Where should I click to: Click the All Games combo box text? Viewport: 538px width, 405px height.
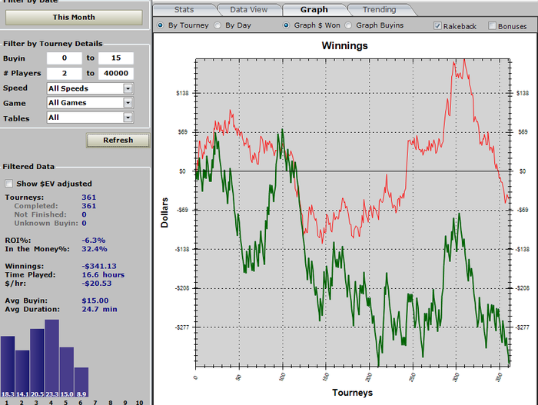68,103
